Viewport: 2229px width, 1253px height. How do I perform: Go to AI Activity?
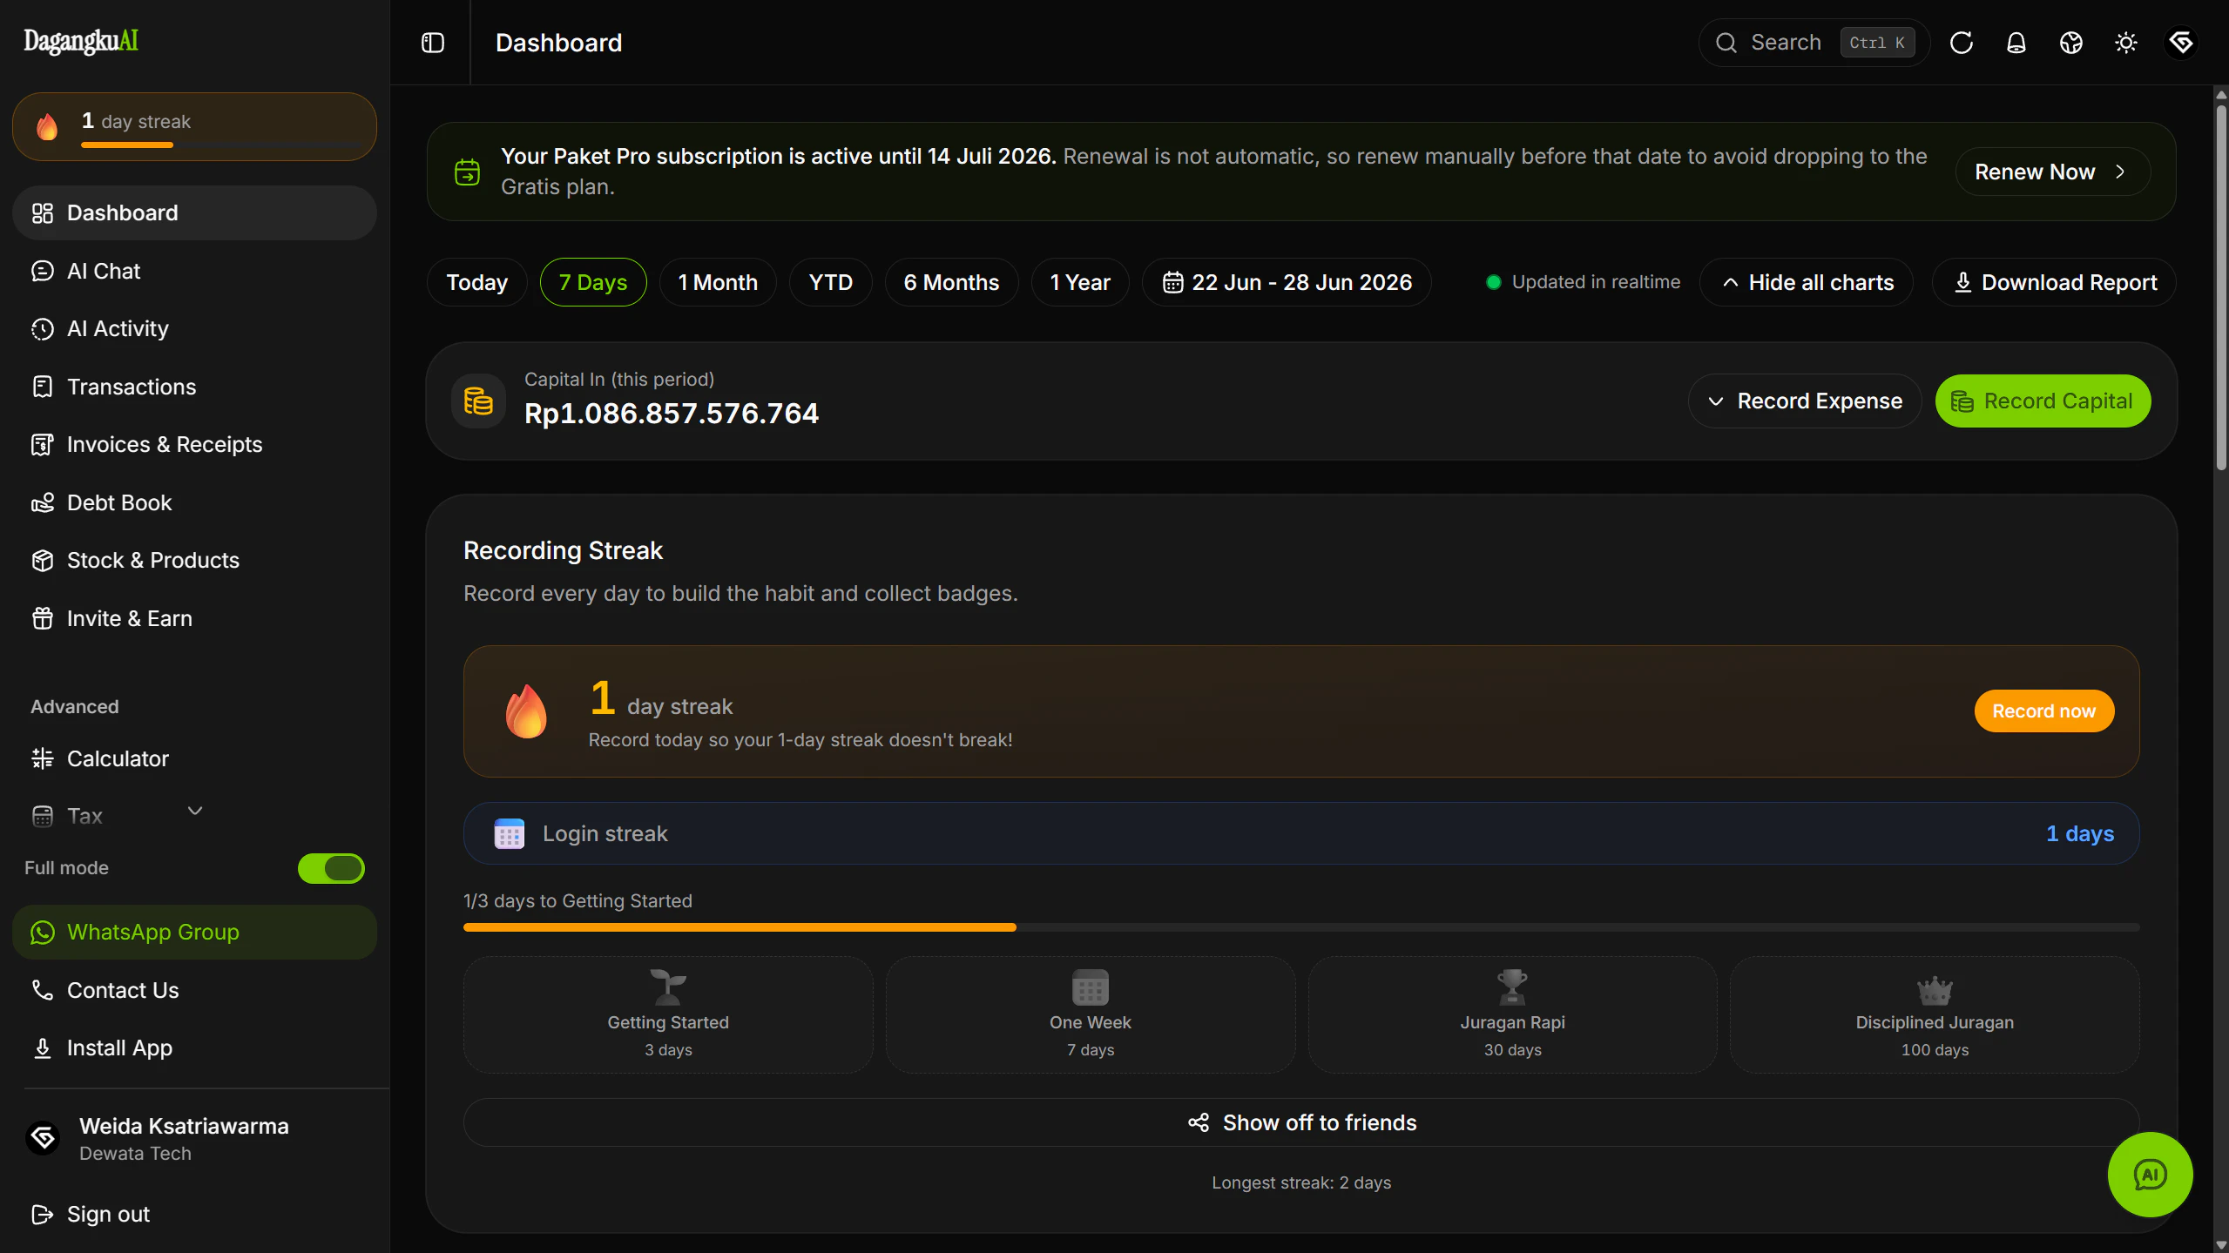pyautogui.click(x=194, y=328)
